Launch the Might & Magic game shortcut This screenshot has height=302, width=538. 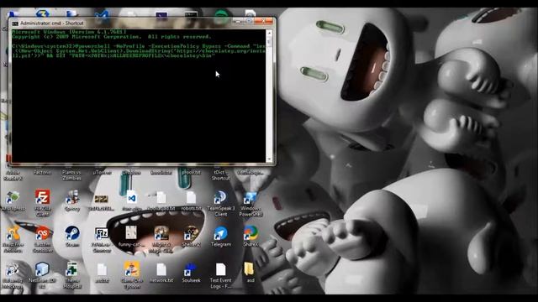pyautogui.click(x=161, y=233)
